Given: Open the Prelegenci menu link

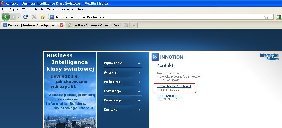Looking at the screenshot, I should point(112,82).
